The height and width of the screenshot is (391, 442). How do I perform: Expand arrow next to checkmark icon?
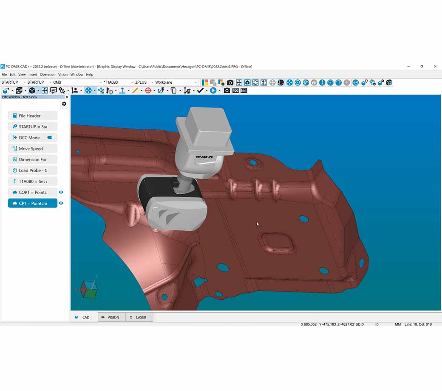click(x=207, y=91)
